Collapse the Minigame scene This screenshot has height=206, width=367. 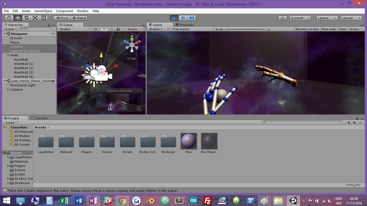tap(5, 34)
